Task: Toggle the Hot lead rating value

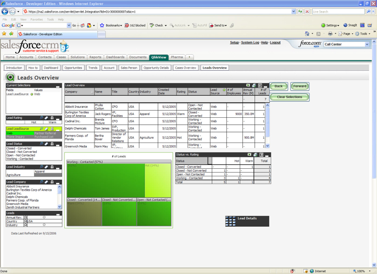Action: (x=34, y=122)
